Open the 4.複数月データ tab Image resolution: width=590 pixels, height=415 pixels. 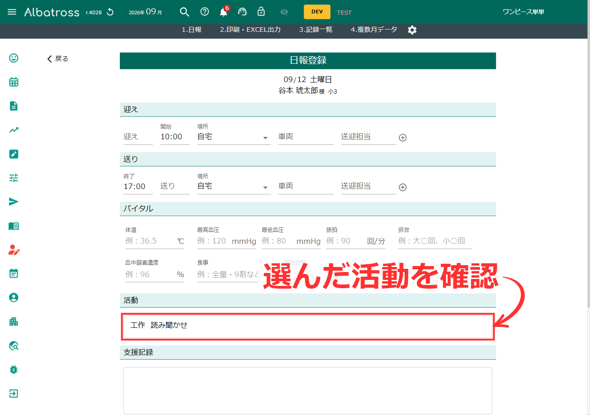(374, 30)
